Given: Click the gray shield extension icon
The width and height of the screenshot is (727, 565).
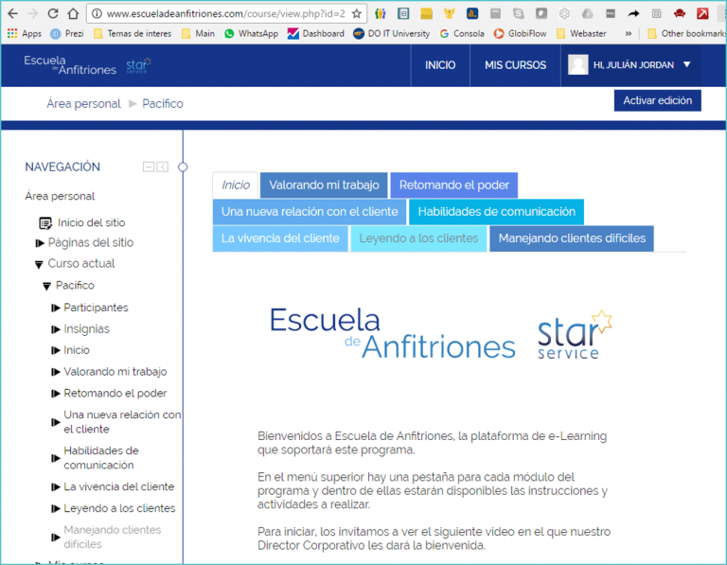Looking at the screenshot, I should (541, 13).
